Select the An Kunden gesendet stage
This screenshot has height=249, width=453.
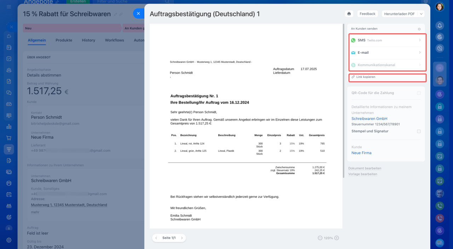pos(134,28)
